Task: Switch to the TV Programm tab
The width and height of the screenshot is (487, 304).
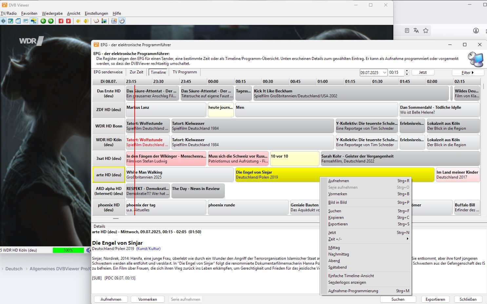Action: tap(185, 72)
